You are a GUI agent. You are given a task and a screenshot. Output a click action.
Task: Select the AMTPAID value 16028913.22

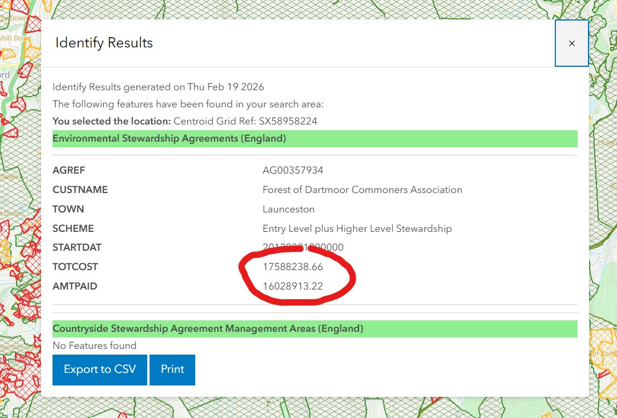coord(293,286)
